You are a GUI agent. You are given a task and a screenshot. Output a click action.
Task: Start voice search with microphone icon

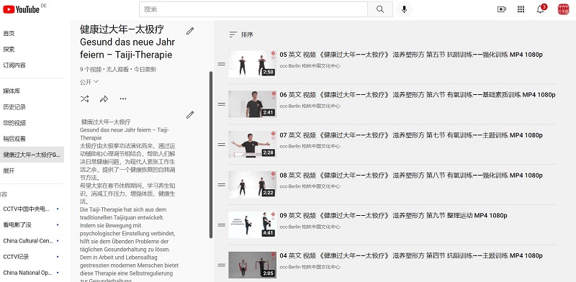(x=404, y=9)
